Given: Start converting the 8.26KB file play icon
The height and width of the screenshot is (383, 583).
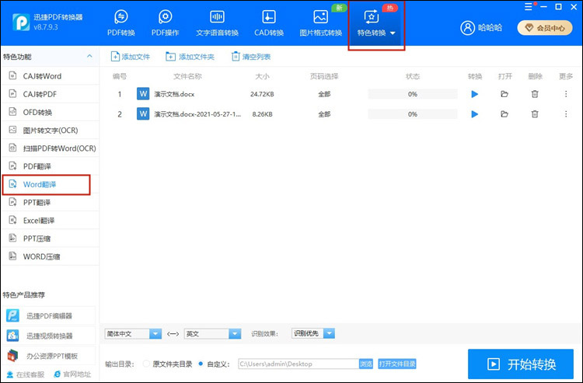Looking at the screenshot, I should click(474, 113).
